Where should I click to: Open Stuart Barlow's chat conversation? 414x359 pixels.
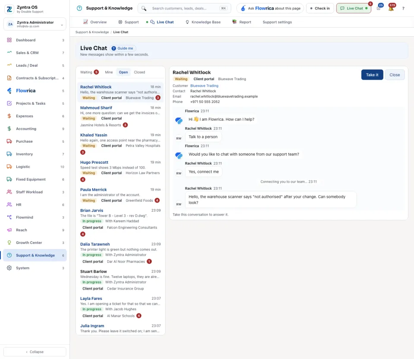pos(120,280)
